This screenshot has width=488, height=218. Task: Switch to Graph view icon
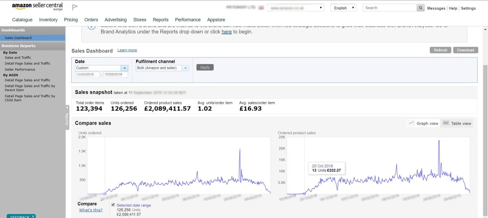tap(411, 123)
